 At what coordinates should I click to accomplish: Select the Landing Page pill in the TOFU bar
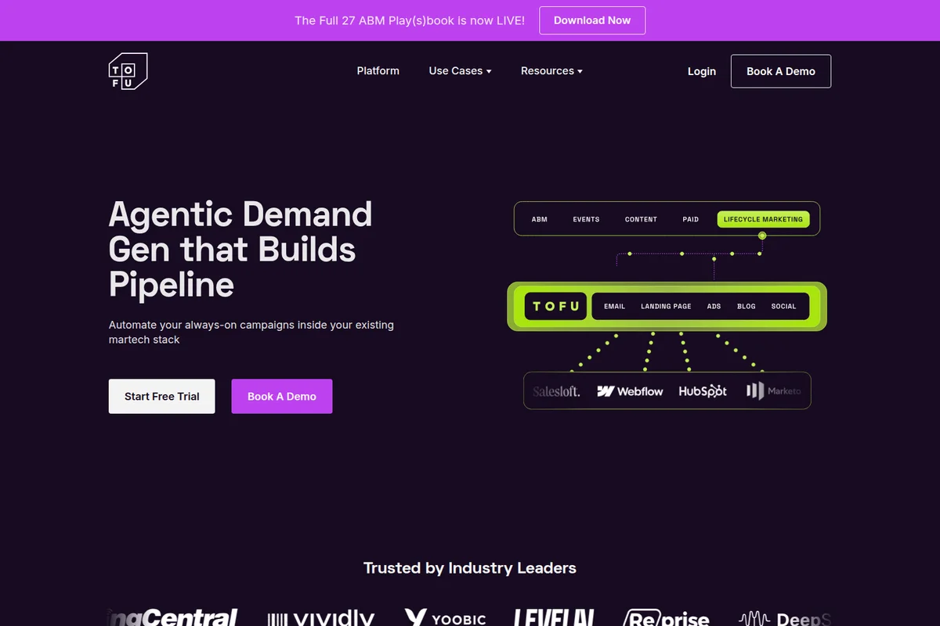click(666, 306)
